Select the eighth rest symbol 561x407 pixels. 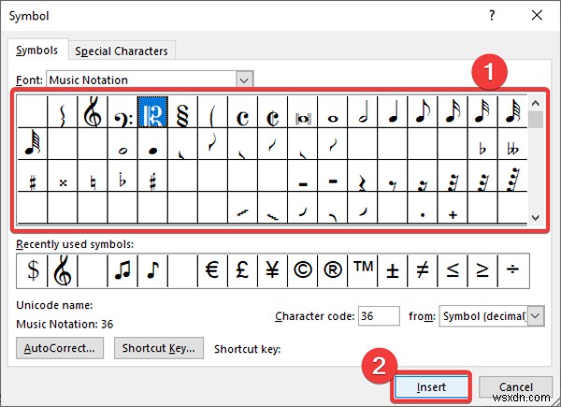pyautogui.click(x=393, y=176)
